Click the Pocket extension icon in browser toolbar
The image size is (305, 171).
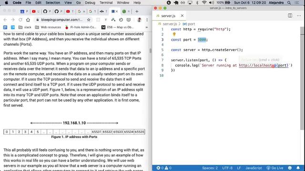129,19
